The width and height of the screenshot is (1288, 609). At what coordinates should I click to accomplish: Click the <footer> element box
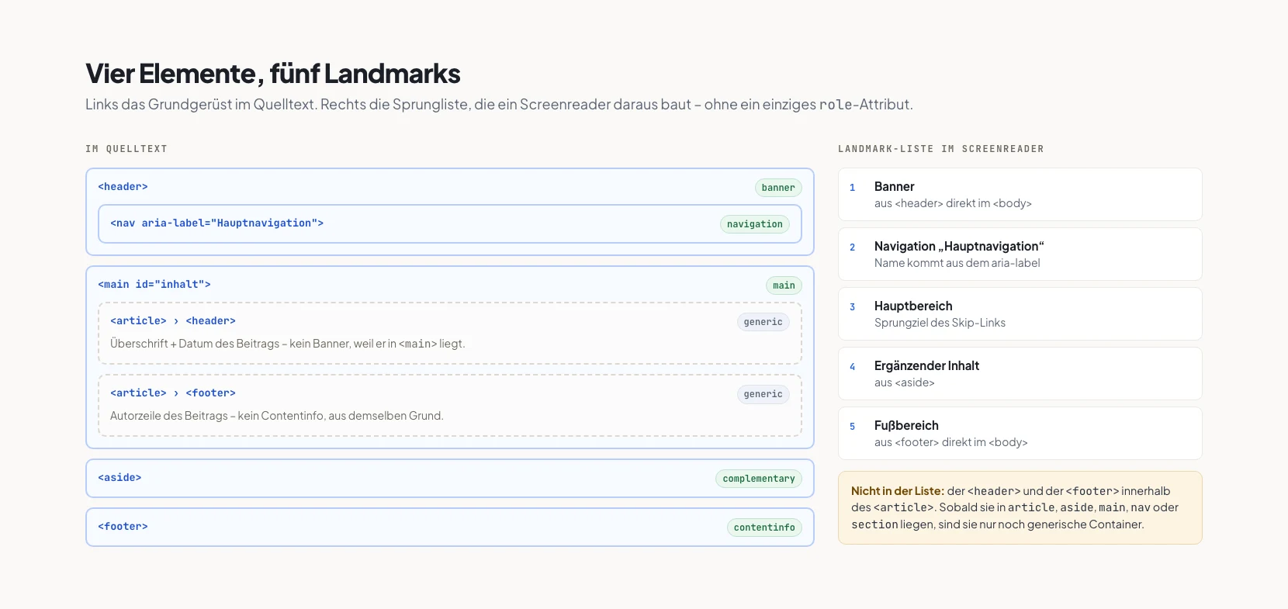[450, 528]
